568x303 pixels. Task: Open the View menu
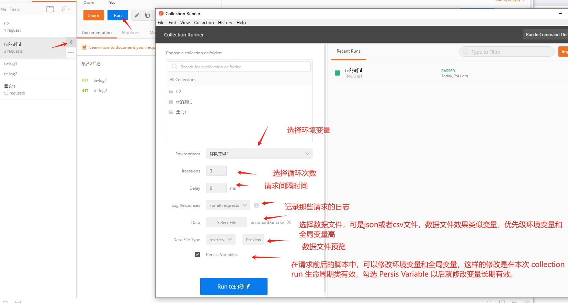point(185,22)
